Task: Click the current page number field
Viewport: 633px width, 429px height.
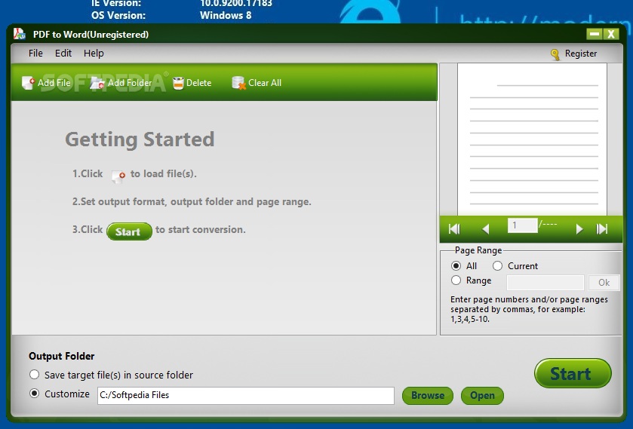Action: (522, 225)
